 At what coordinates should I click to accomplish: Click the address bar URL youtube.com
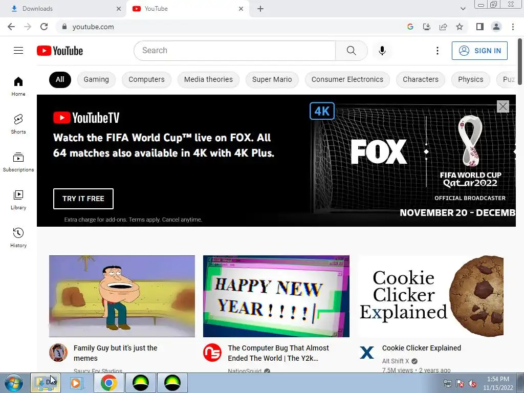93,27
